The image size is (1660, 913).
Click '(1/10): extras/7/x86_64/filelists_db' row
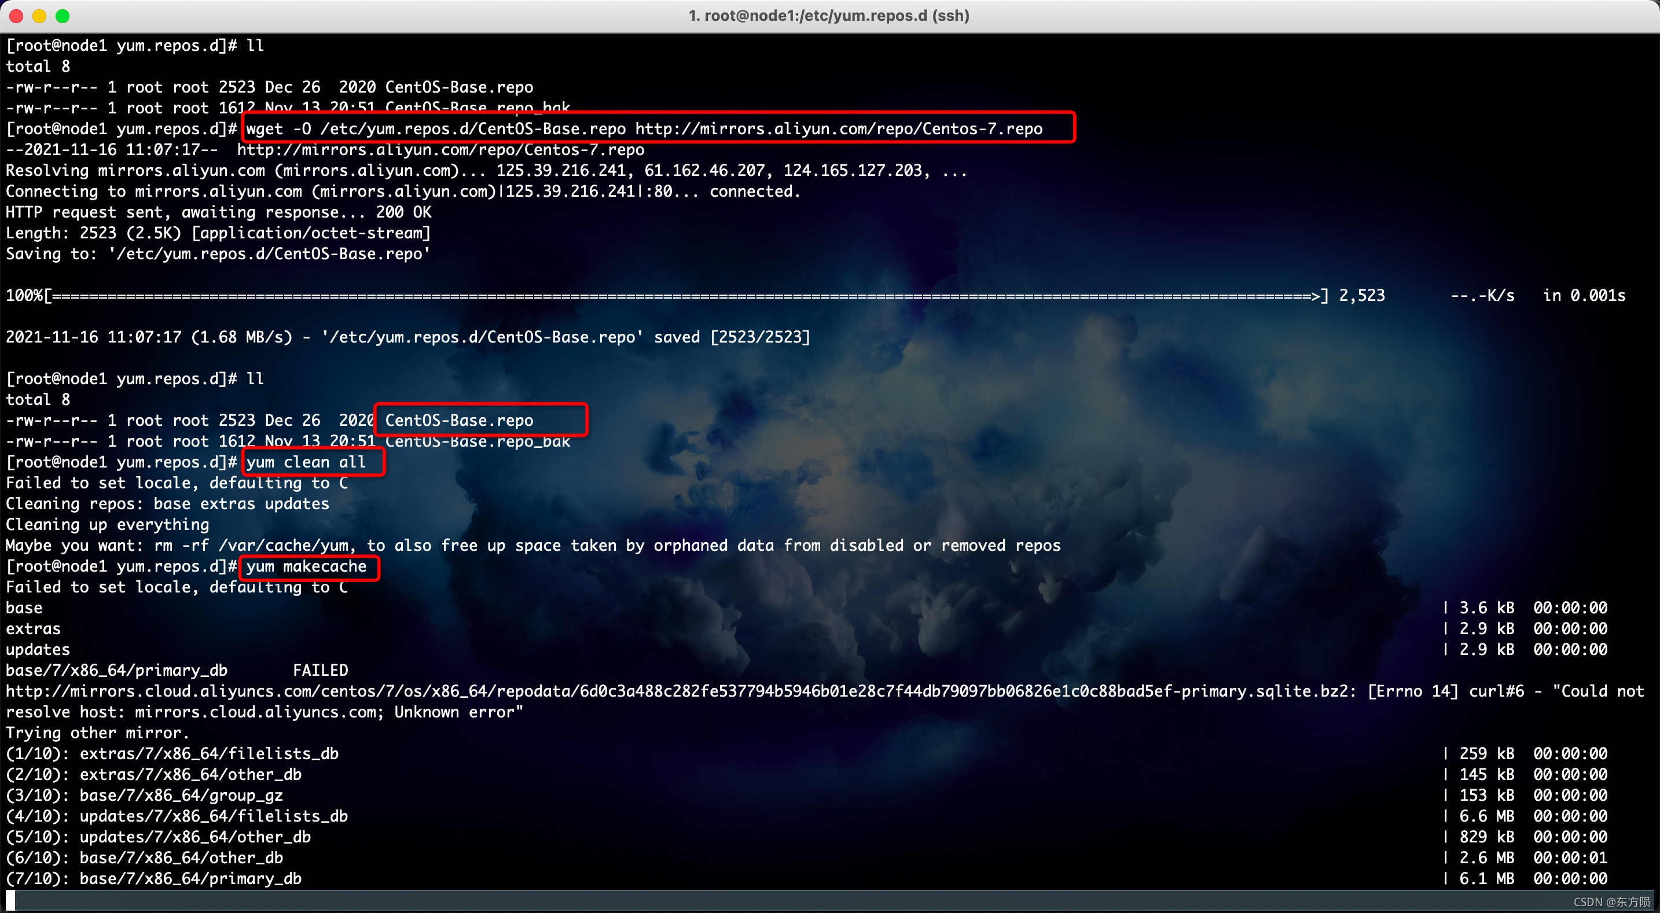tap(807, 754)
